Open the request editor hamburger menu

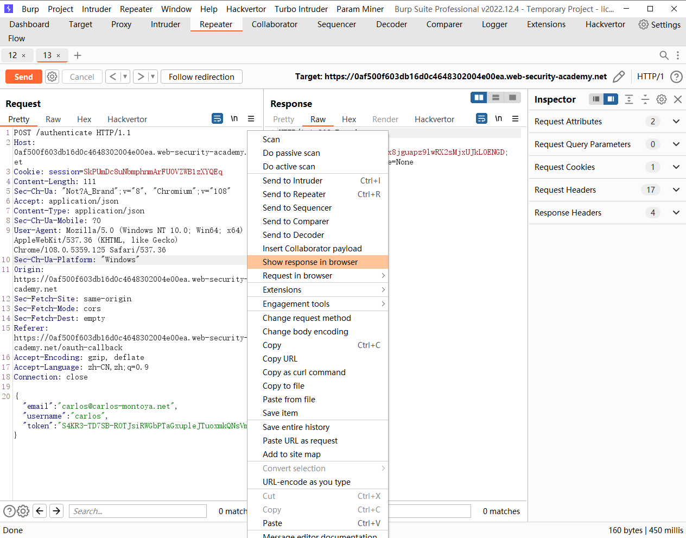click(250, 118)
